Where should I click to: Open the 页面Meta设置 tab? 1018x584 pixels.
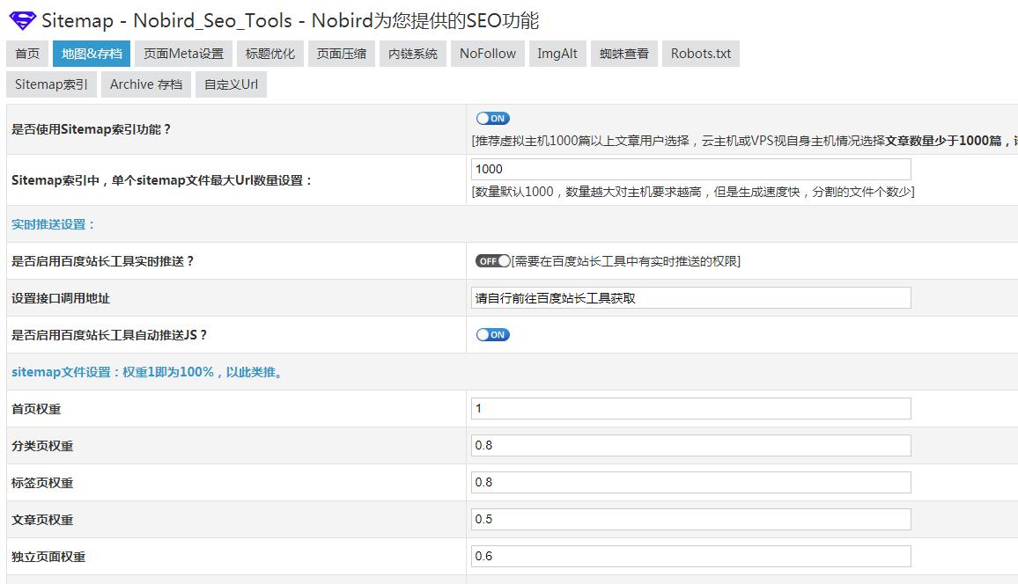coord(183,53)
